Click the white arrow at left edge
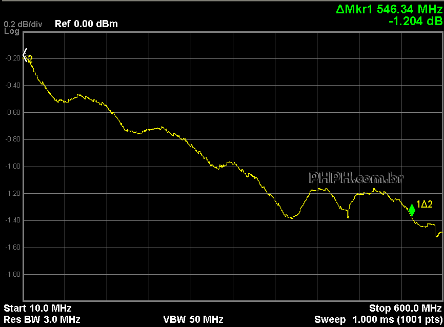The height and width of the screenshot is (327, 444). (25, 55)
